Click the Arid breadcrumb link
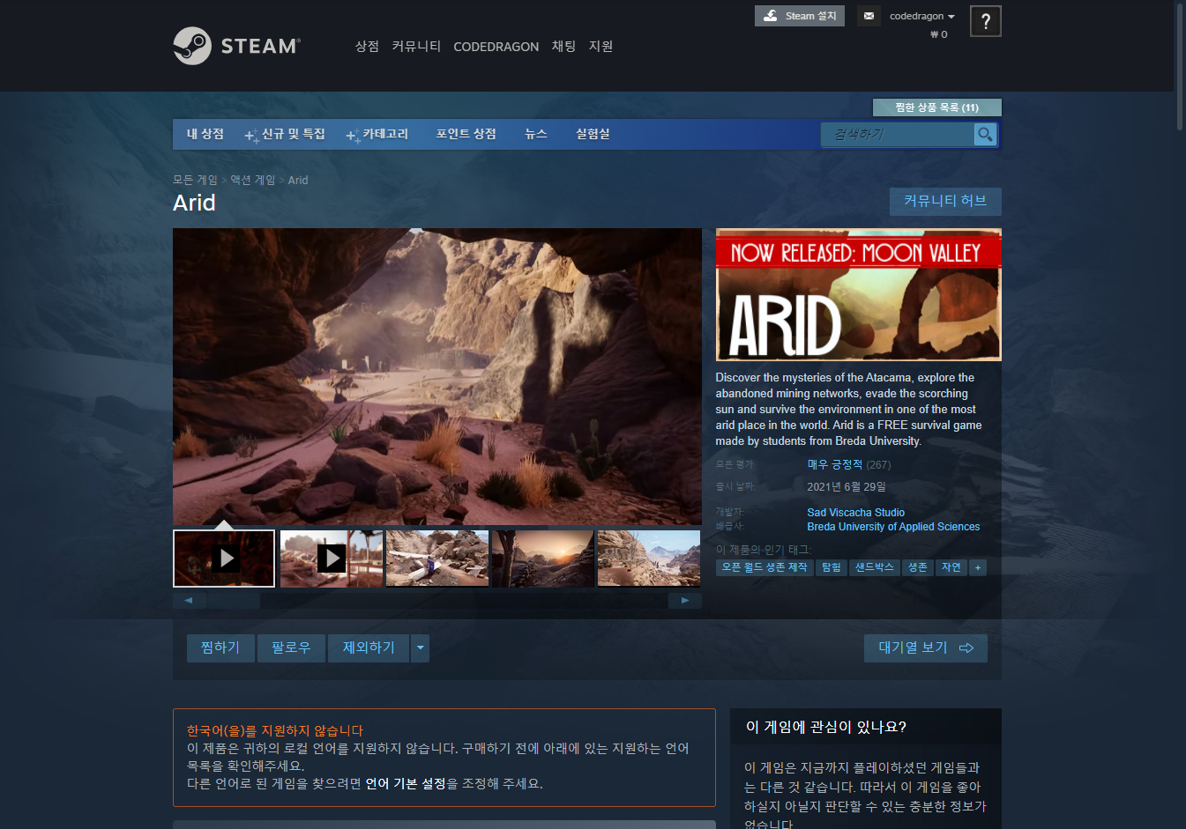The height and width of the screenshot is (829, 1186). pos(298,180)
